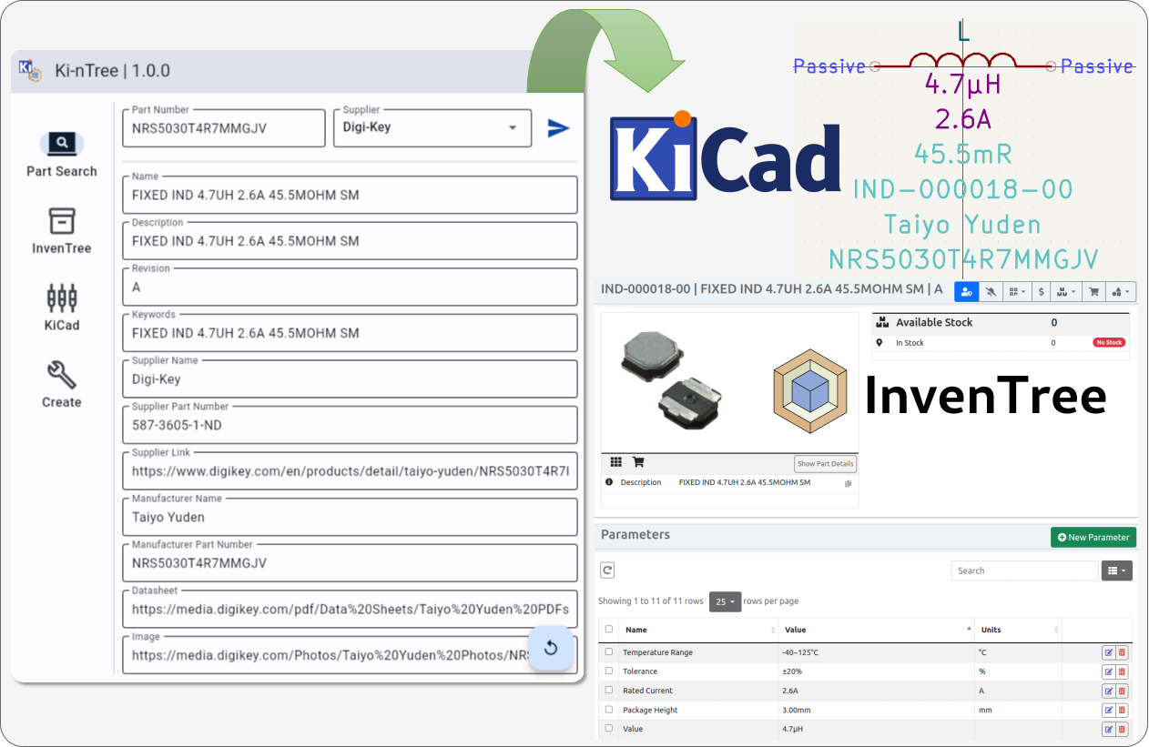Change rows per page from 25
The image size is (1149, 747).
[725, 601]
